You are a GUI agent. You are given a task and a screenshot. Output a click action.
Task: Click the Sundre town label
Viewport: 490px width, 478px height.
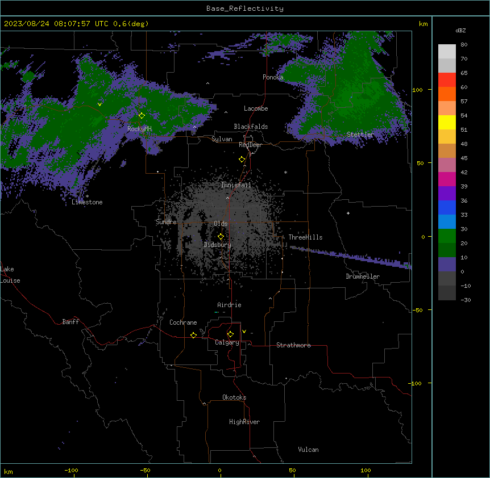pos(166,222)
